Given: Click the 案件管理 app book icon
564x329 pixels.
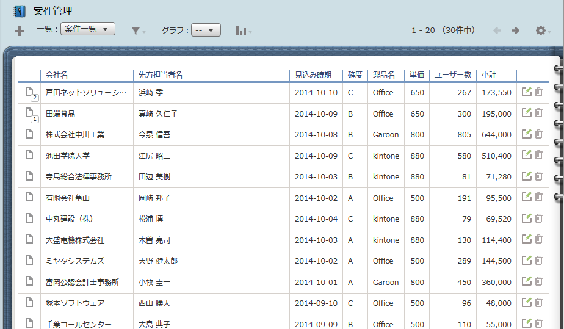Looking at the screenshot, I should click(x=20, y=12).
